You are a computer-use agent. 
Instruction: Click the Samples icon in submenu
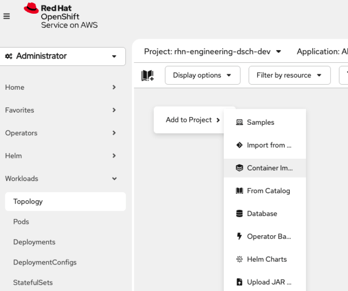point(239,122)
